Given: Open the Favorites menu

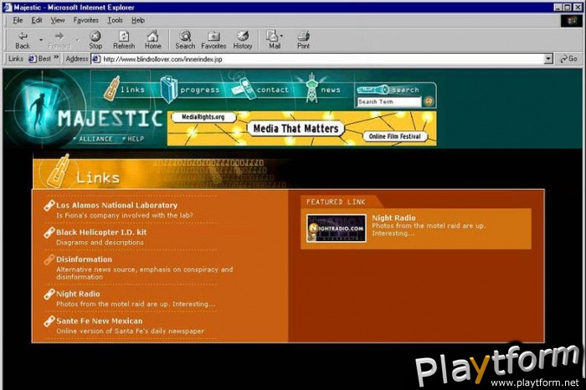Looking at the screenshot, I should 86,20.
